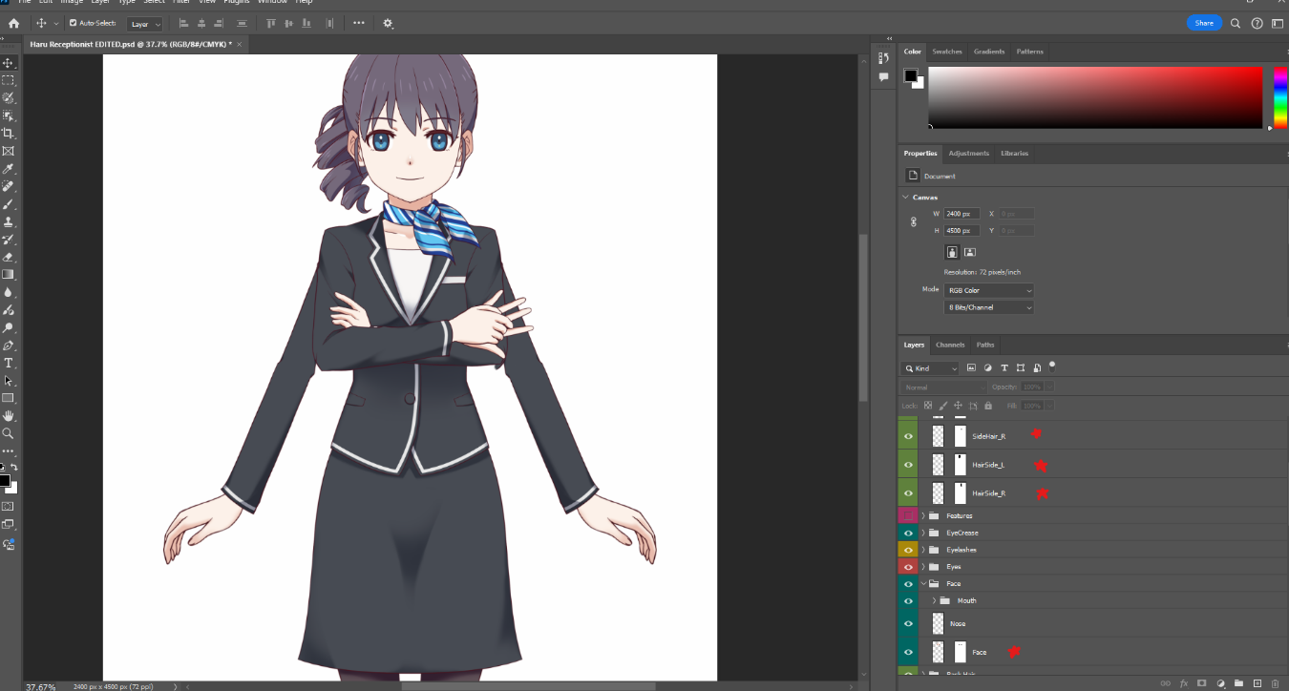Toggle the Auto-Select checkbox

[x=74, y=23]
